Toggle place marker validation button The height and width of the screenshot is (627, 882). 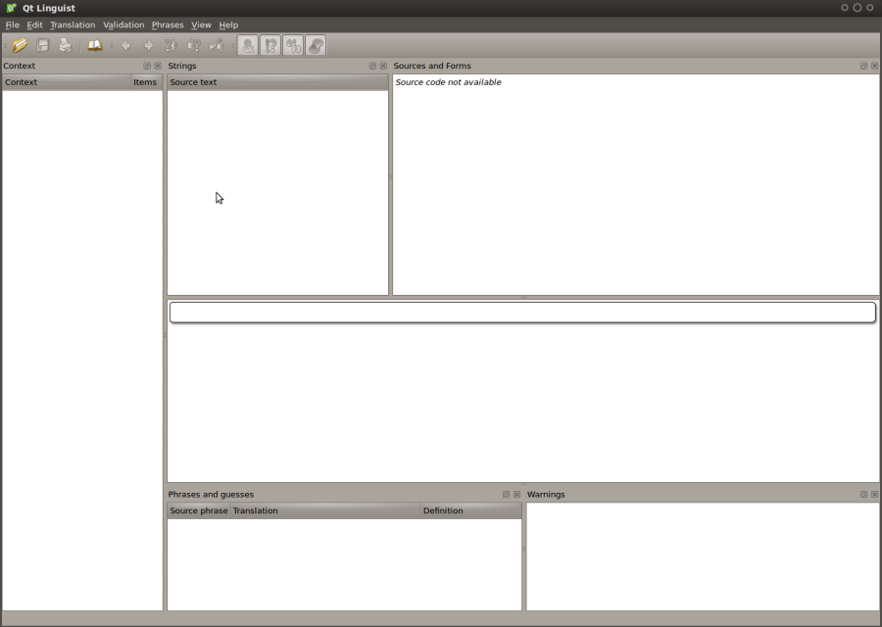[316, 45]
